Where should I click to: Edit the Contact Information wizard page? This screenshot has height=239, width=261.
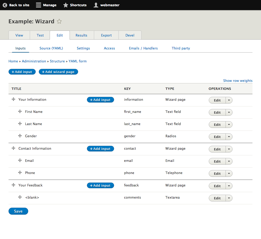[217, 149]
